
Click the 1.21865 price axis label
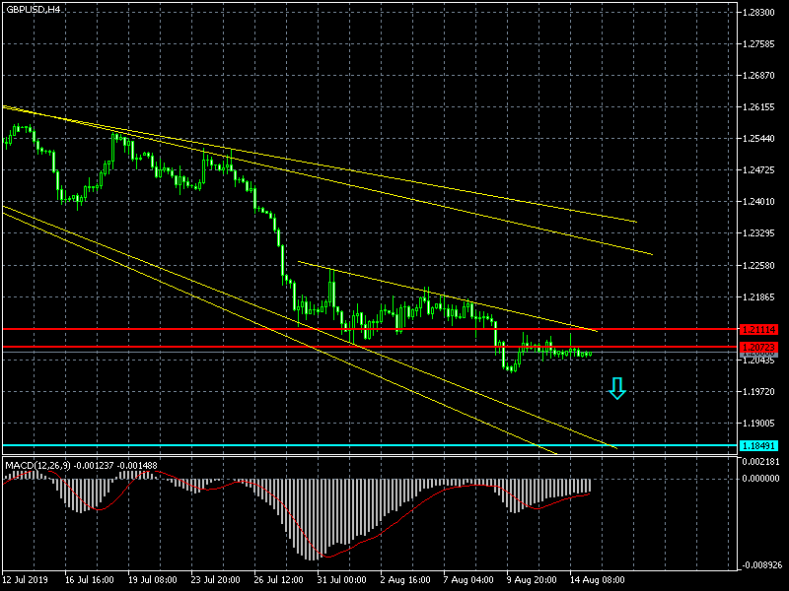point(758,297)
